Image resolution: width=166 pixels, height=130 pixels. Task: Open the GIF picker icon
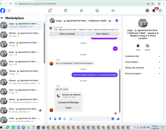[65, 119]
